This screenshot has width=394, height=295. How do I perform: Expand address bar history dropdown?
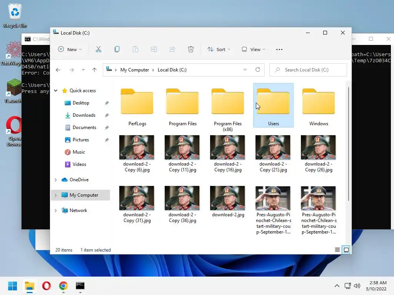point(245,70)
